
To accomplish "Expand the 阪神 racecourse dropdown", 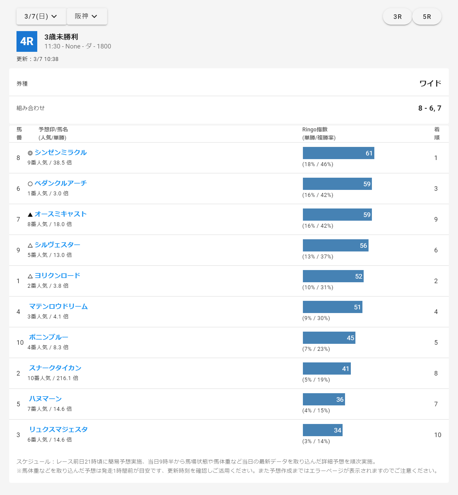I will [87, 16].
